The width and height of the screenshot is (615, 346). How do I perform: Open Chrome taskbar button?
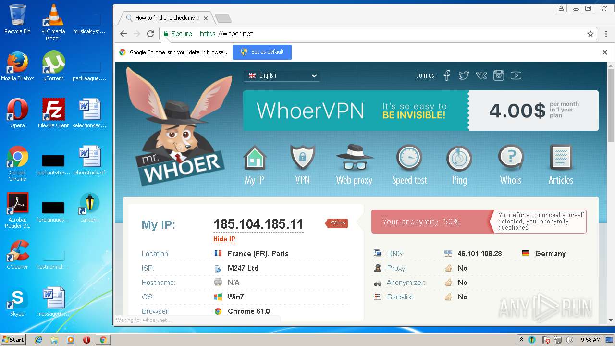coord(103,340)
